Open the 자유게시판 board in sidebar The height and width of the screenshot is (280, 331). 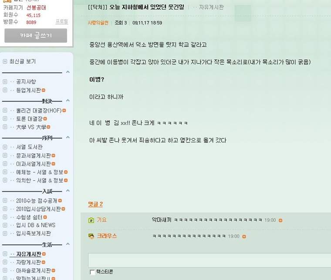[x=28, y=254]
